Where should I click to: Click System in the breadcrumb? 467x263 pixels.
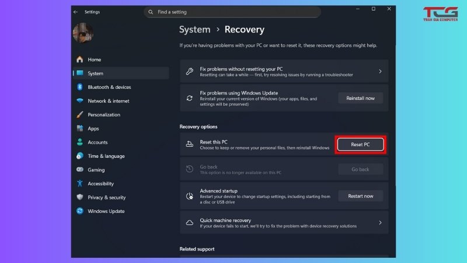tap(194, 30)
